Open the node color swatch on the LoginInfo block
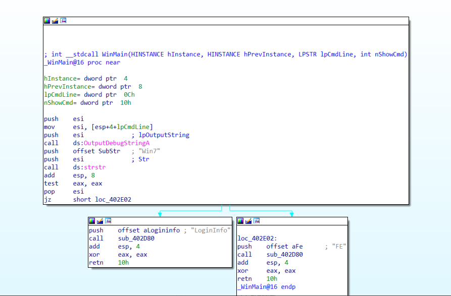The height and width of the screenshot is (296, 451). pos(92,220)
